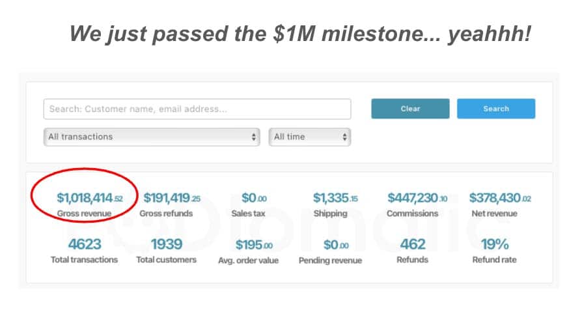Click the $1M milestone headline text
This screenshot has width=582, height=310.
pos(300,34)
